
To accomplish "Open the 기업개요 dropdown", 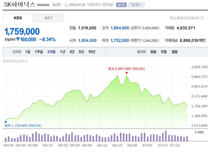I will (x=136, y=5).
